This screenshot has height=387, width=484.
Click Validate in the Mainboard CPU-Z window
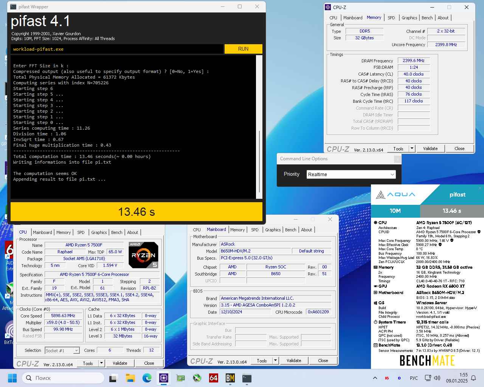coord(294,361)
